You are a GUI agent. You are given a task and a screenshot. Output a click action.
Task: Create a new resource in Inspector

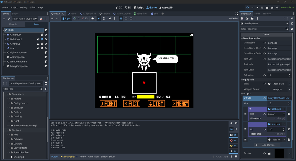point(242,18)
